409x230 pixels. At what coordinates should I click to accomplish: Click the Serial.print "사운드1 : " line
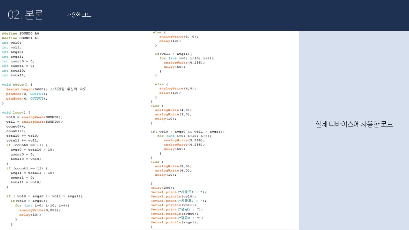tap(179, 192)
